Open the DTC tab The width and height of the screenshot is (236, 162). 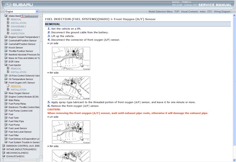point(210,11)
